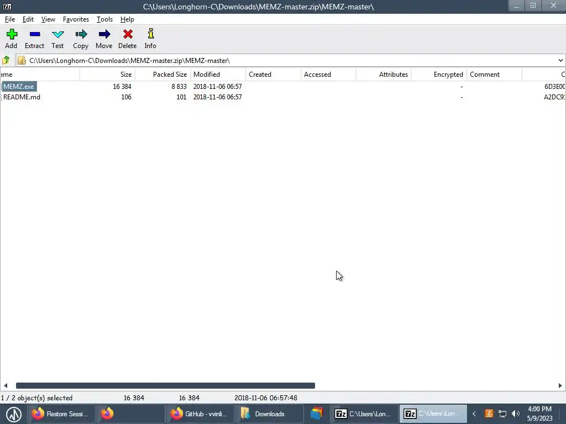This screenshot has width=566, height=424.
Task: Open the Favorites menu
Action: click(76, 19)
